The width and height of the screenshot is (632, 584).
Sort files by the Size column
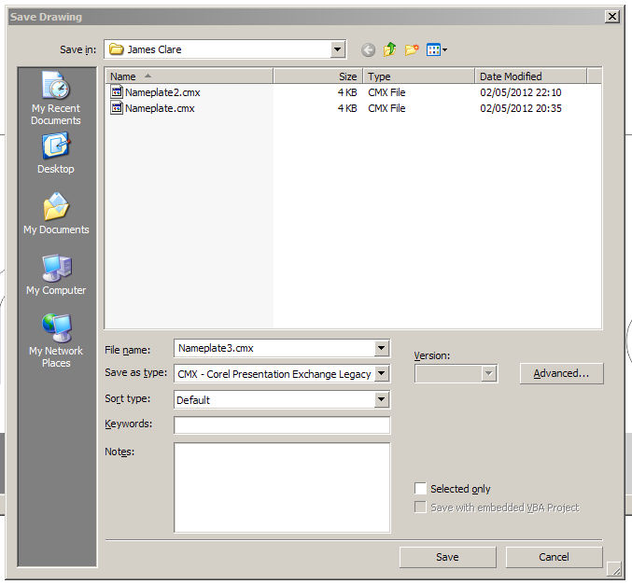tap(318, 76)
